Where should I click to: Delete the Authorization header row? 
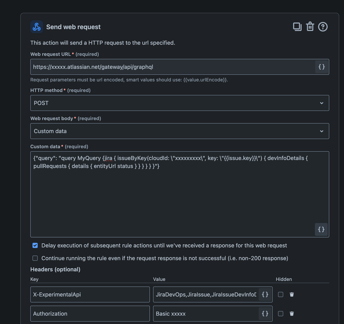click(292, 313)
